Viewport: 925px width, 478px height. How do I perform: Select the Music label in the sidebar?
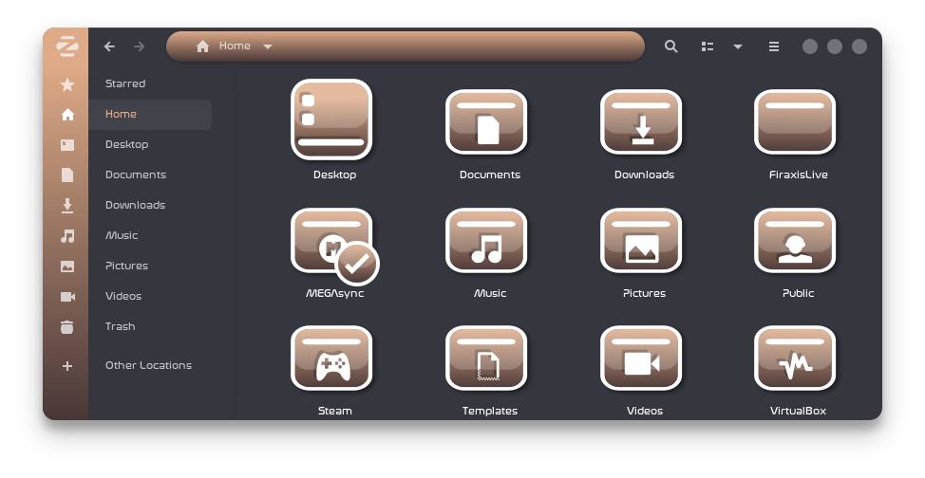pos(122,235)
